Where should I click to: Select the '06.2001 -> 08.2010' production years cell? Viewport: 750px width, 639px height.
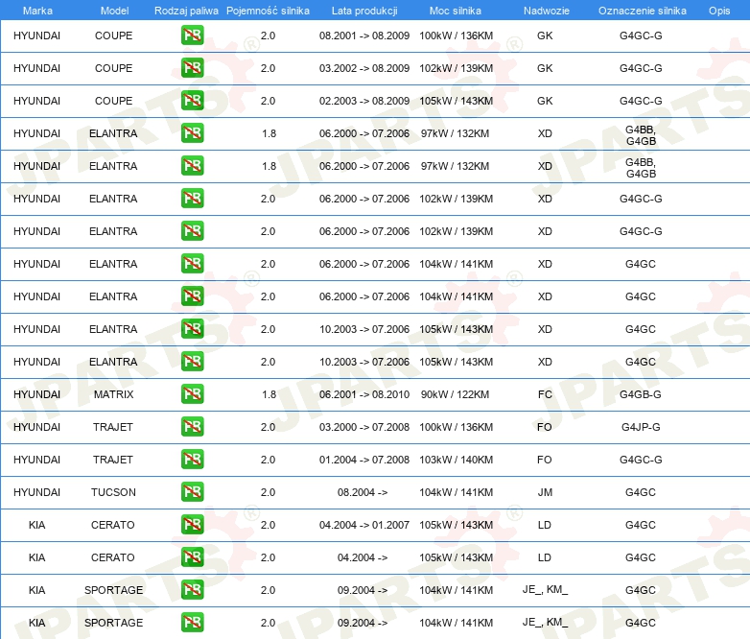click(364, 394)
